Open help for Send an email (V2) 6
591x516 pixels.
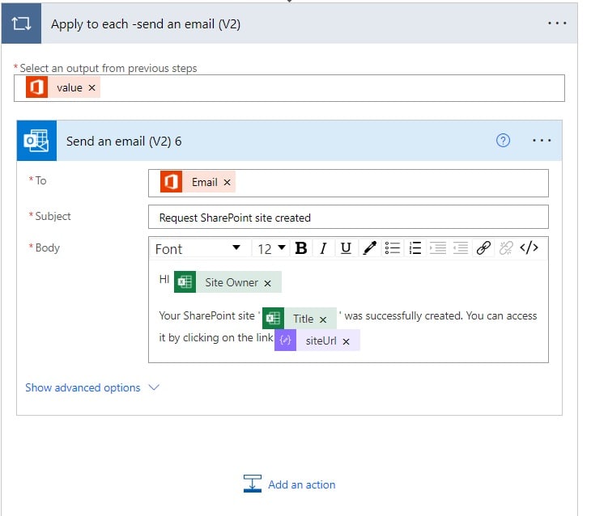click(x=503, y=141)
